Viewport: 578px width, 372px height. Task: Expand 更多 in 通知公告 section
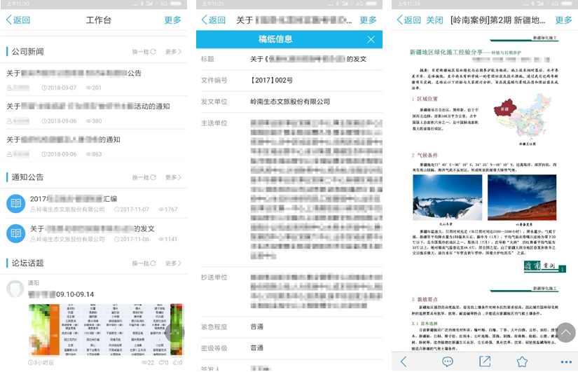173,177
